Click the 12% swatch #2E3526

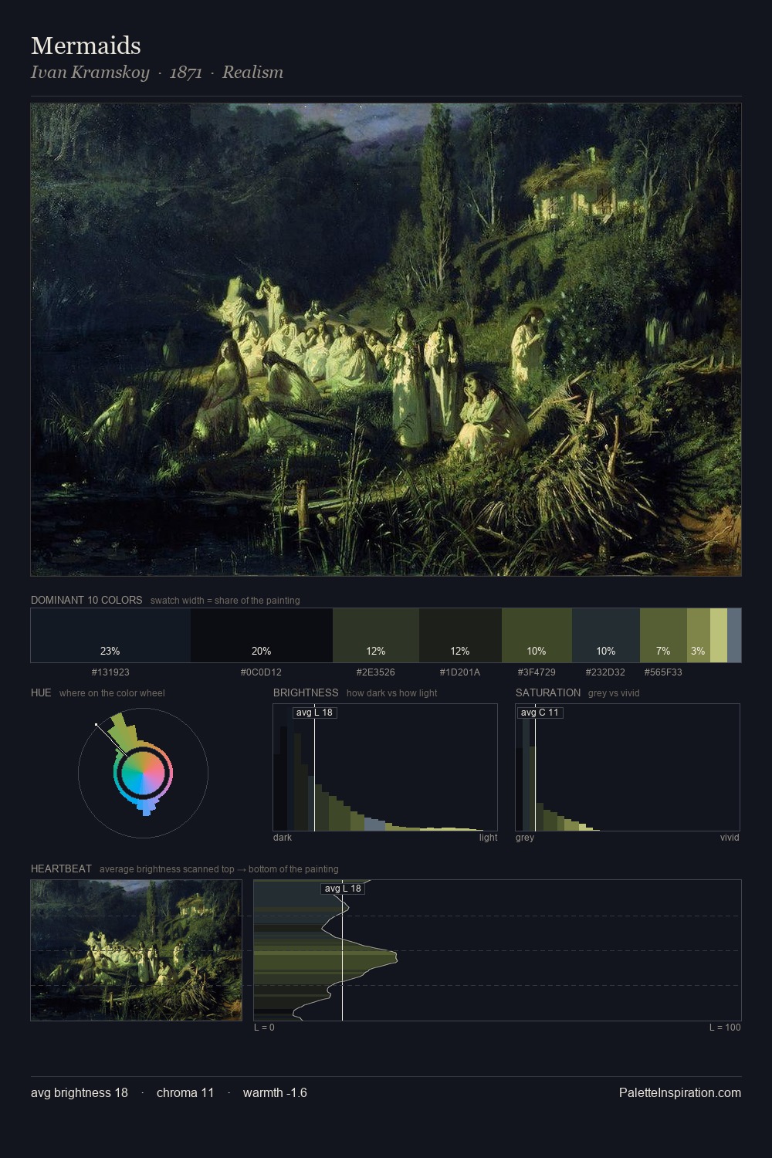click(x=376, y=635)
